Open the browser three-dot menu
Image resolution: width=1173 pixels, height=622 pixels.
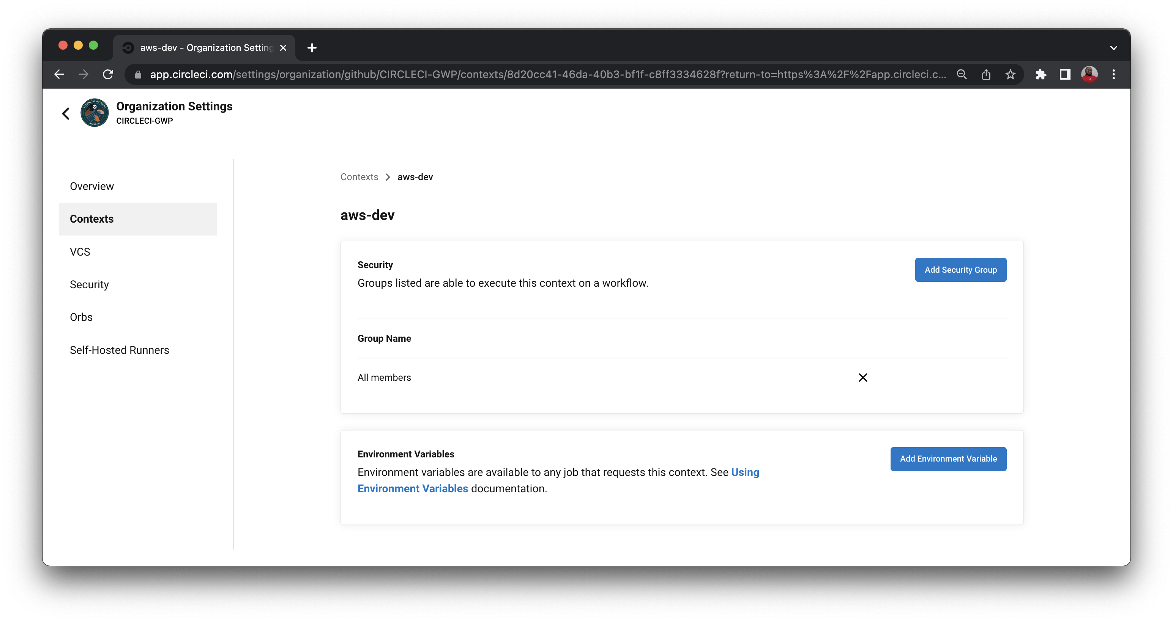1114,74
